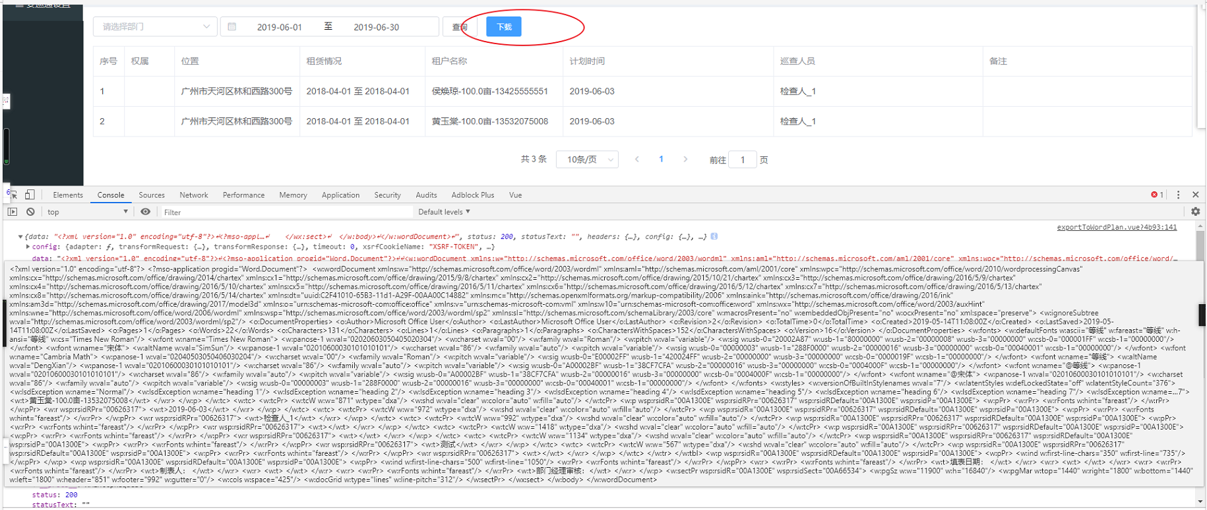Click the blue 下载 download button

[504, 27]
